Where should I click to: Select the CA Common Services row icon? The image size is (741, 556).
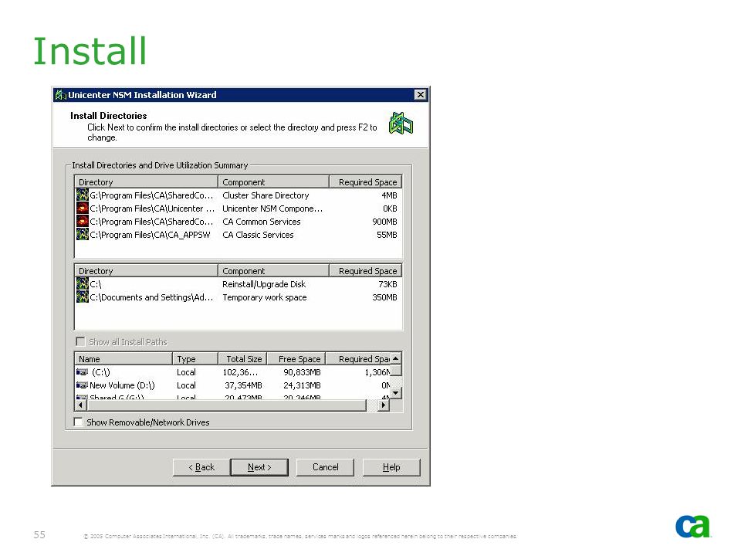[83, 222]
